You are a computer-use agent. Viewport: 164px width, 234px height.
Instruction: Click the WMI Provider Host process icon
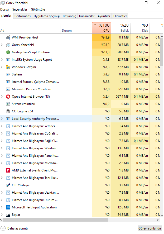(8, 37)
